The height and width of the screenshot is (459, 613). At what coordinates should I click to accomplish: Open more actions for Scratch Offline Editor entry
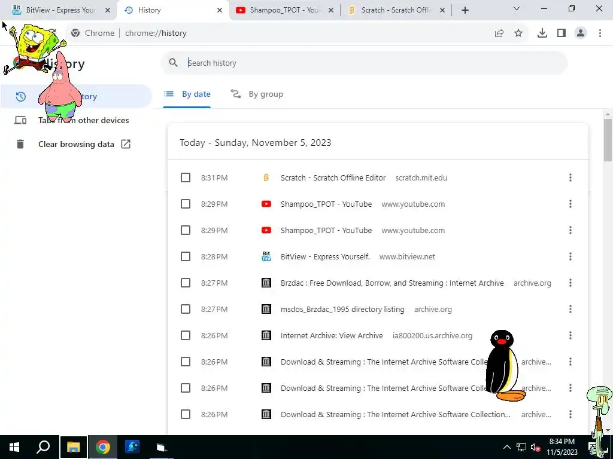tap(570, 178)
